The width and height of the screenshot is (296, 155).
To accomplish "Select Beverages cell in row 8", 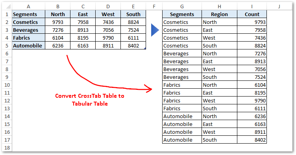I will point(182,69).
